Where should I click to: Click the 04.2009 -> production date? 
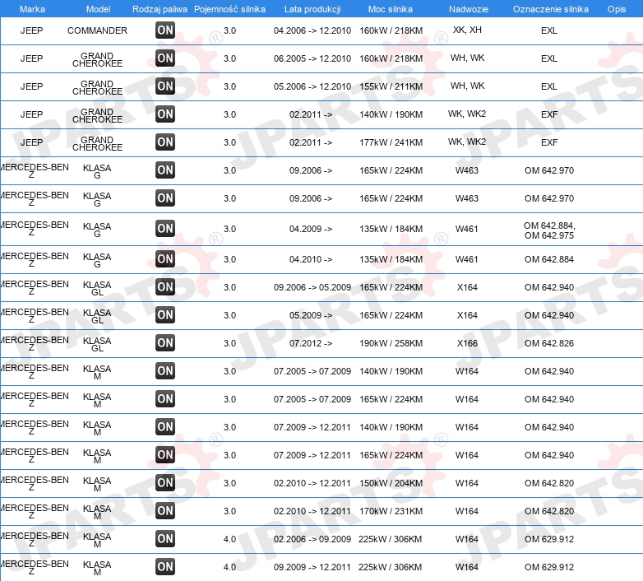311,229
